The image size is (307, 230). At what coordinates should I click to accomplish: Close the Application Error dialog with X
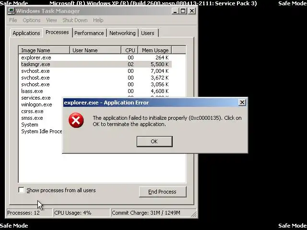coord(242,102)
